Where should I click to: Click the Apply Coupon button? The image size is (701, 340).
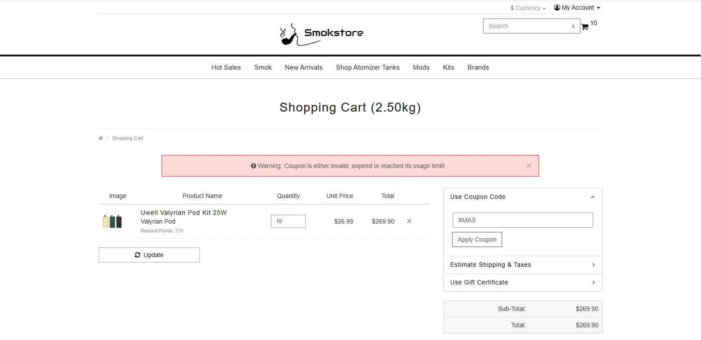(x=477, y=239)
